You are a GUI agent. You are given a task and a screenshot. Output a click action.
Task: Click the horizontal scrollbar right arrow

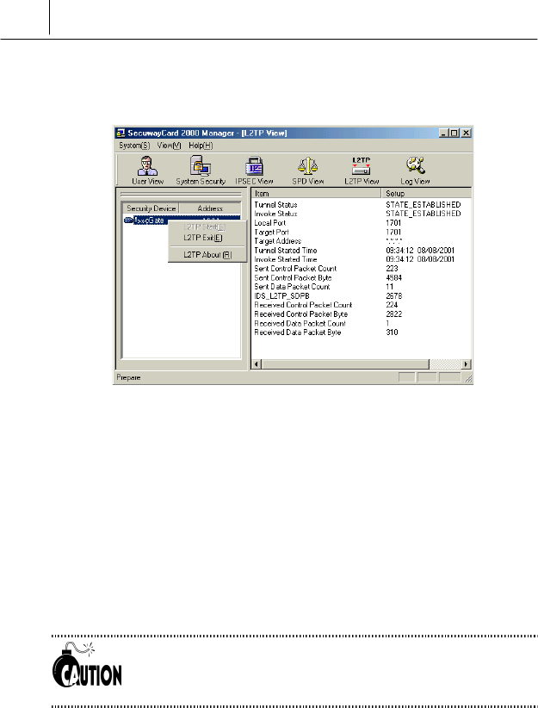coord(467,364)
